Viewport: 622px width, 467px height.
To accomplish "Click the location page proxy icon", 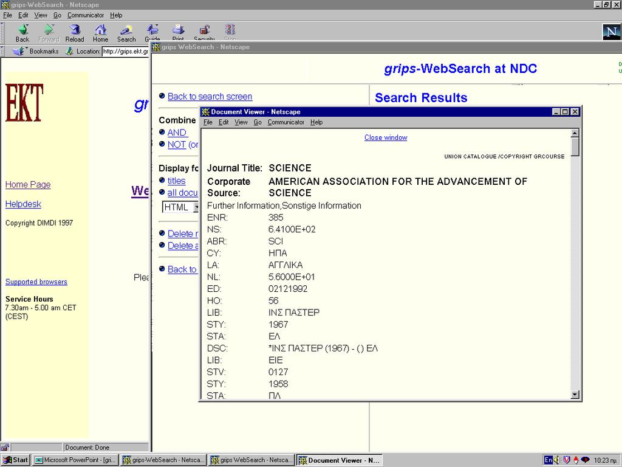I will point(69,51).
